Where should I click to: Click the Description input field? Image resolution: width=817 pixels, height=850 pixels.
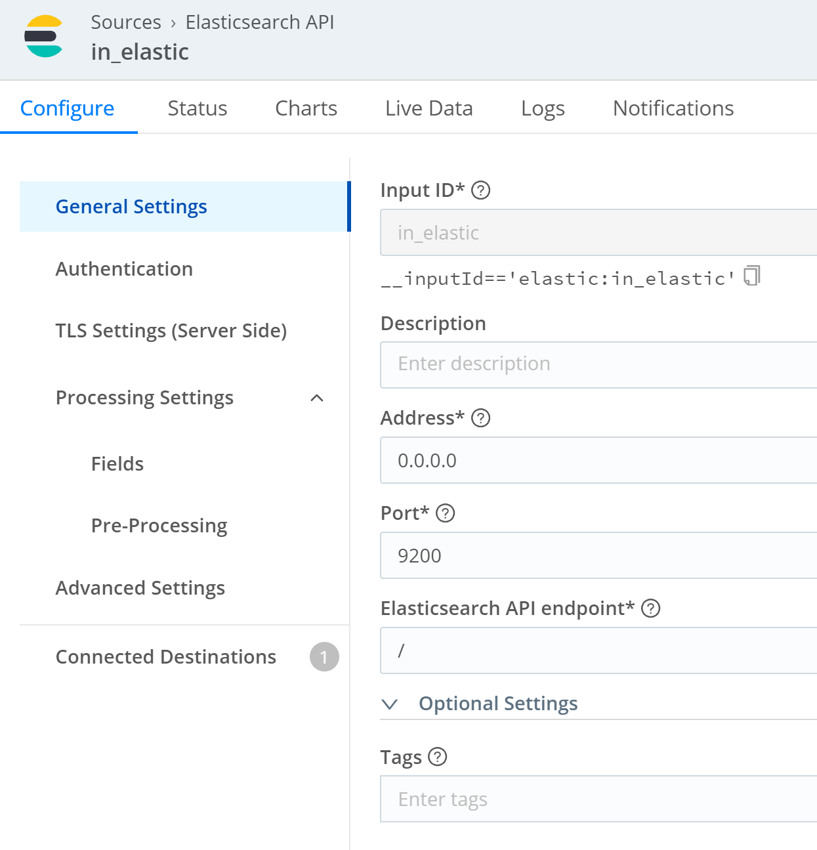598,364
